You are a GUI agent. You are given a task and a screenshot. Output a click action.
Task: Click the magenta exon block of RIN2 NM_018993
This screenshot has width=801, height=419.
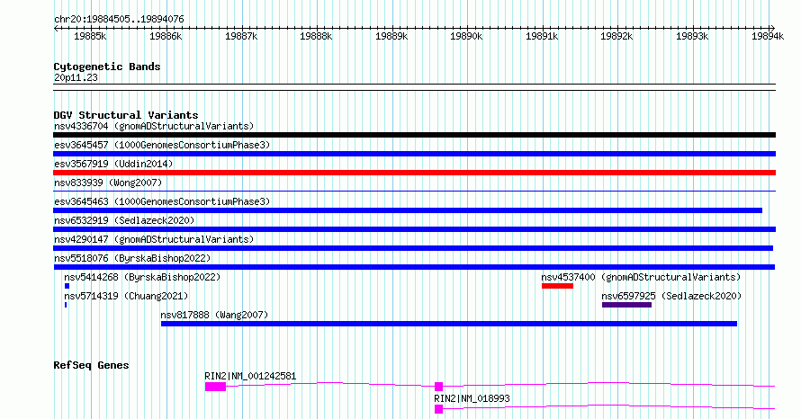click(438, 409)
